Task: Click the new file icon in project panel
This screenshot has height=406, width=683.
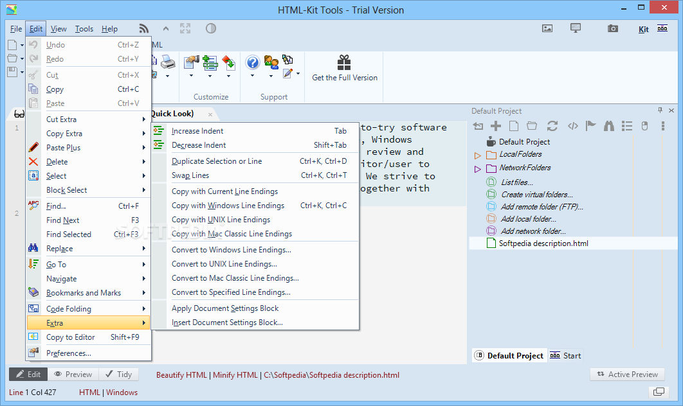Action: click(x=514, y=126)
